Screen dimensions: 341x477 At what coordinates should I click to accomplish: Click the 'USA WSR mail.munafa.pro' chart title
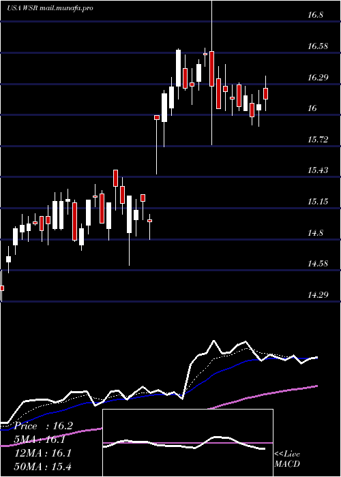[50, 8]
